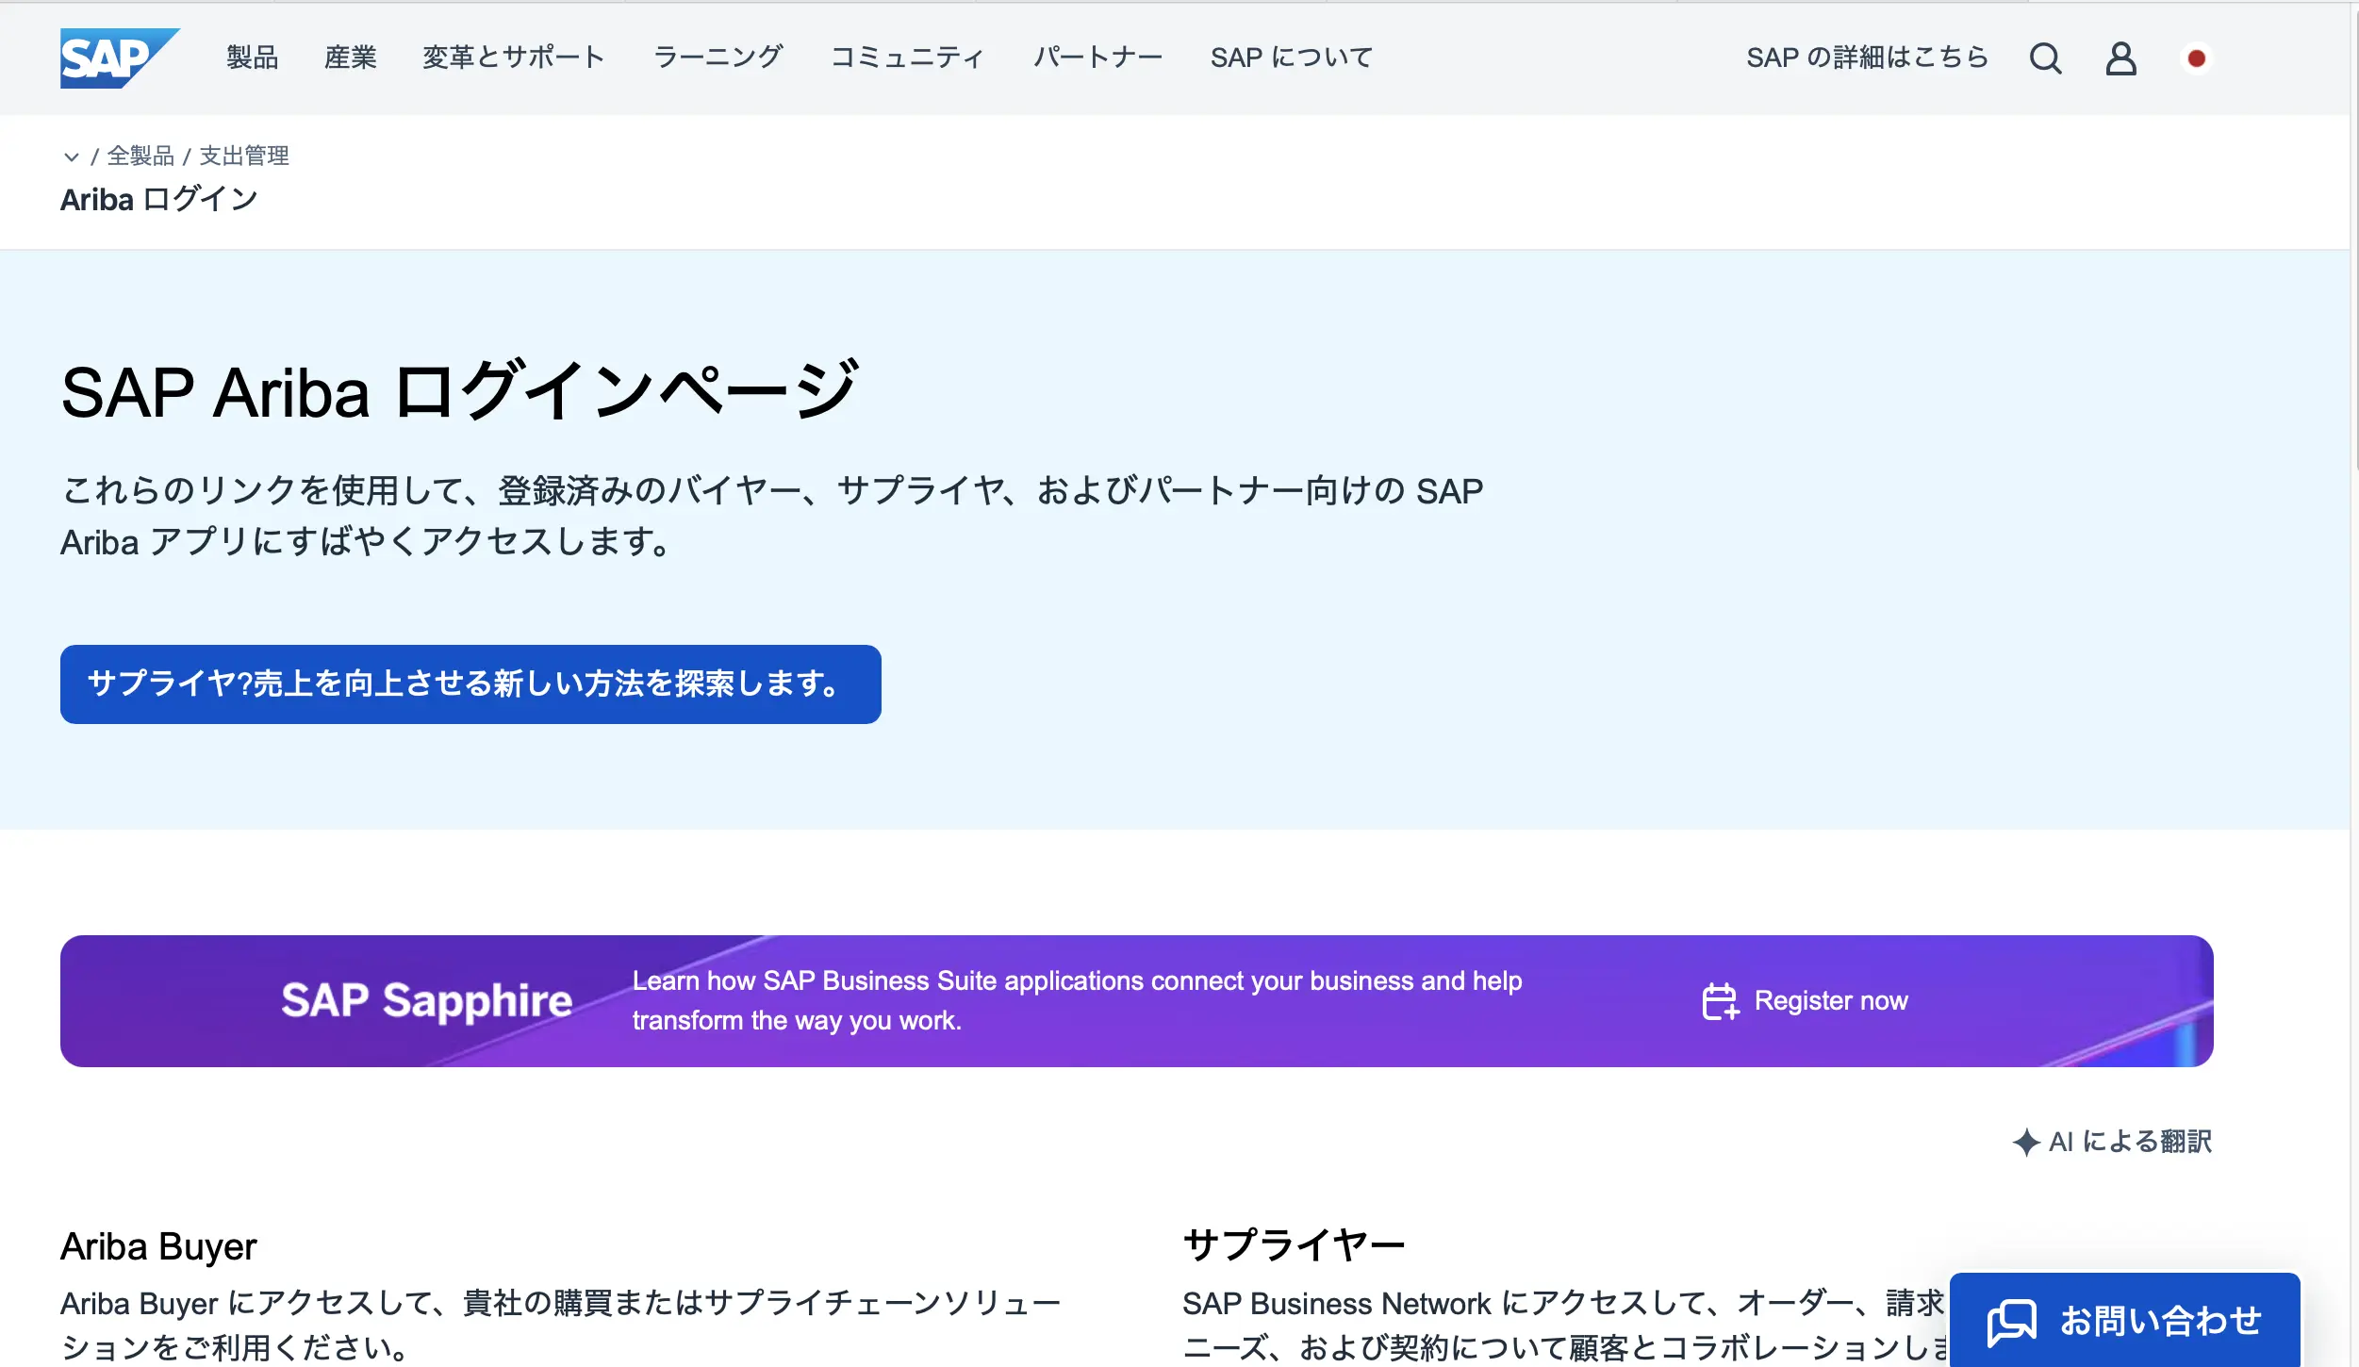
Task: Click the SAP Sapphire banner title
Action: coord(426,1000)
